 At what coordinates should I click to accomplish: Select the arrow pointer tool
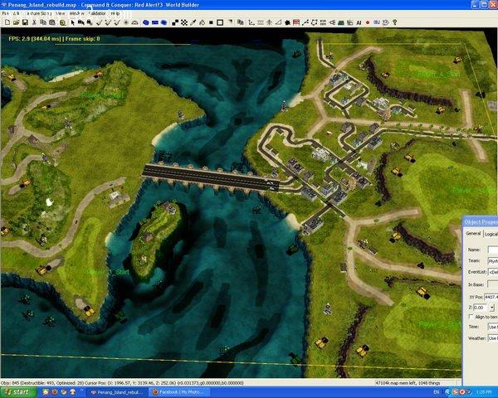click(x=73, y=22)
